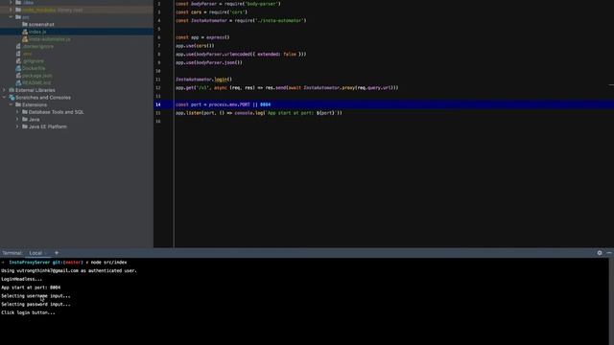This screenshot has width=614, height=345.
Task: Collapse the src folder arrow
Action: 11,17
